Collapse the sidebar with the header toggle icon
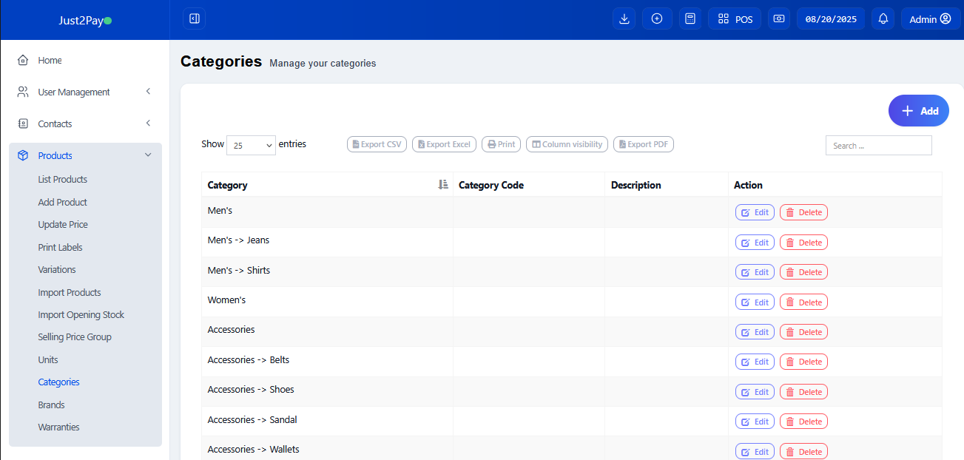The height and width of the screenshot is (460, 964). click(194, 18)
